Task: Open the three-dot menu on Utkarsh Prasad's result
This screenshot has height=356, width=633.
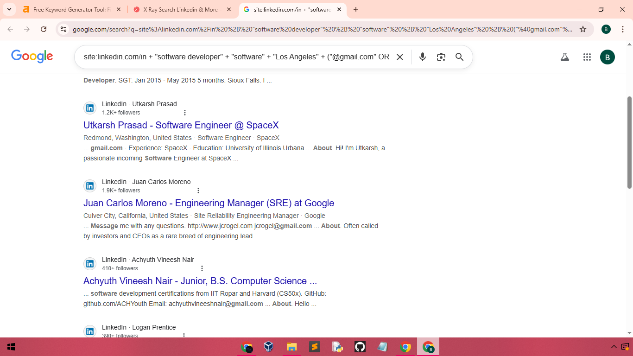Action: 184,112
